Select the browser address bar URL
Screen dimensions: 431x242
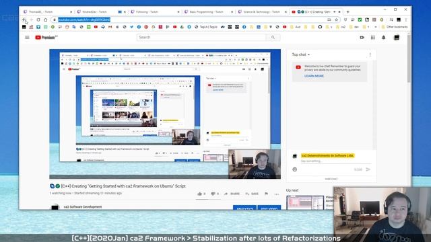tap(84, 19)
